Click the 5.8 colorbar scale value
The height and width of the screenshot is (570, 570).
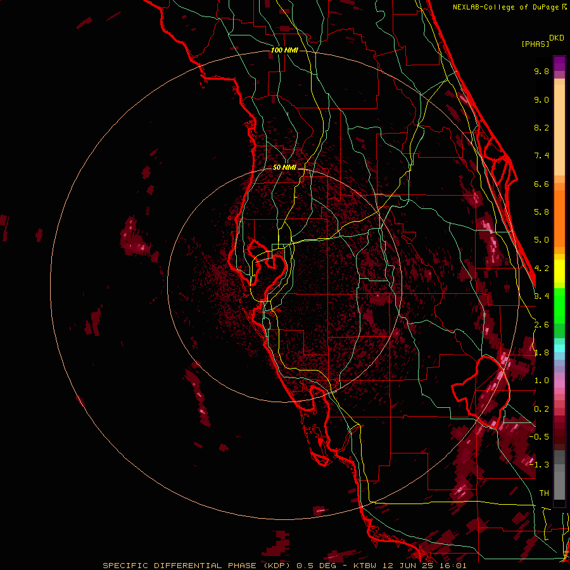[x=541, y=212]
